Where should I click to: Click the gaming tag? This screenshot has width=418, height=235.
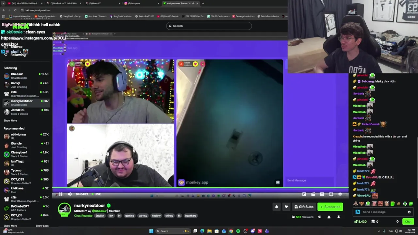[130, 216]
